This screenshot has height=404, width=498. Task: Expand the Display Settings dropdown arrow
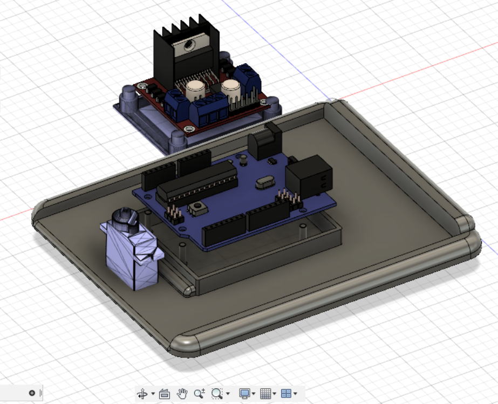[x=254, y=394]
